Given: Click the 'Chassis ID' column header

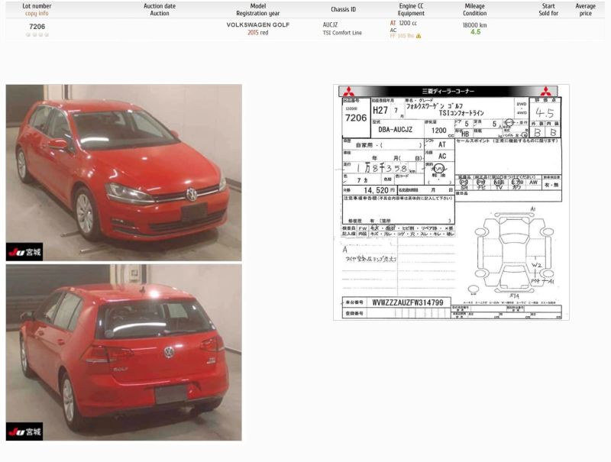Looking at the screenshot, I should point(343,9).
